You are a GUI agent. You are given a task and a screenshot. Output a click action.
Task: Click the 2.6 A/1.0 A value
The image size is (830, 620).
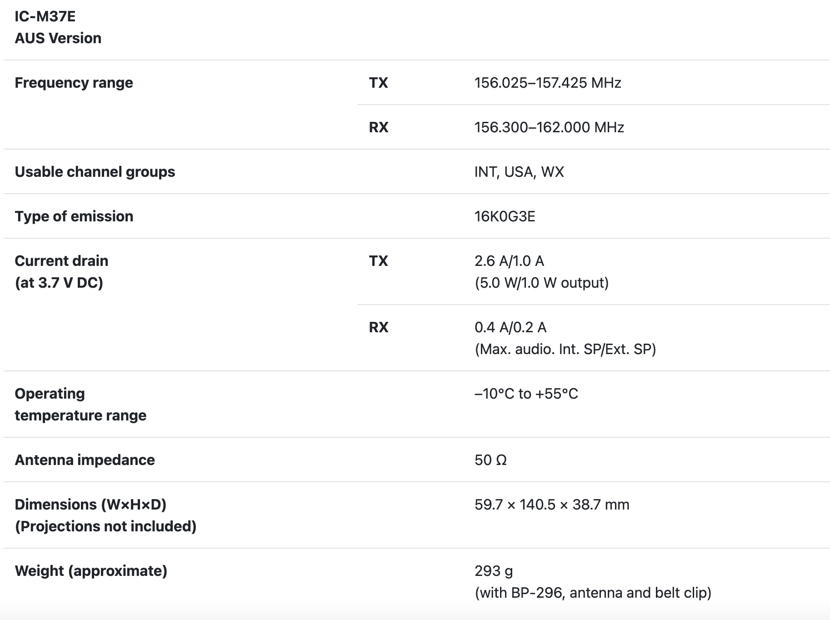click(x=509, y=261)
